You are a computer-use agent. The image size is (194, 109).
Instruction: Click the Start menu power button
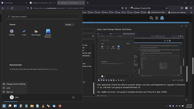73,97
